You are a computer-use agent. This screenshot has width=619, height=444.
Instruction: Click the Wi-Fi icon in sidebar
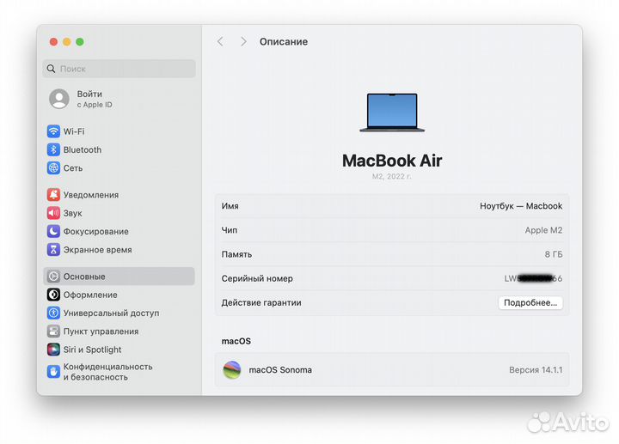click(53, 131)
